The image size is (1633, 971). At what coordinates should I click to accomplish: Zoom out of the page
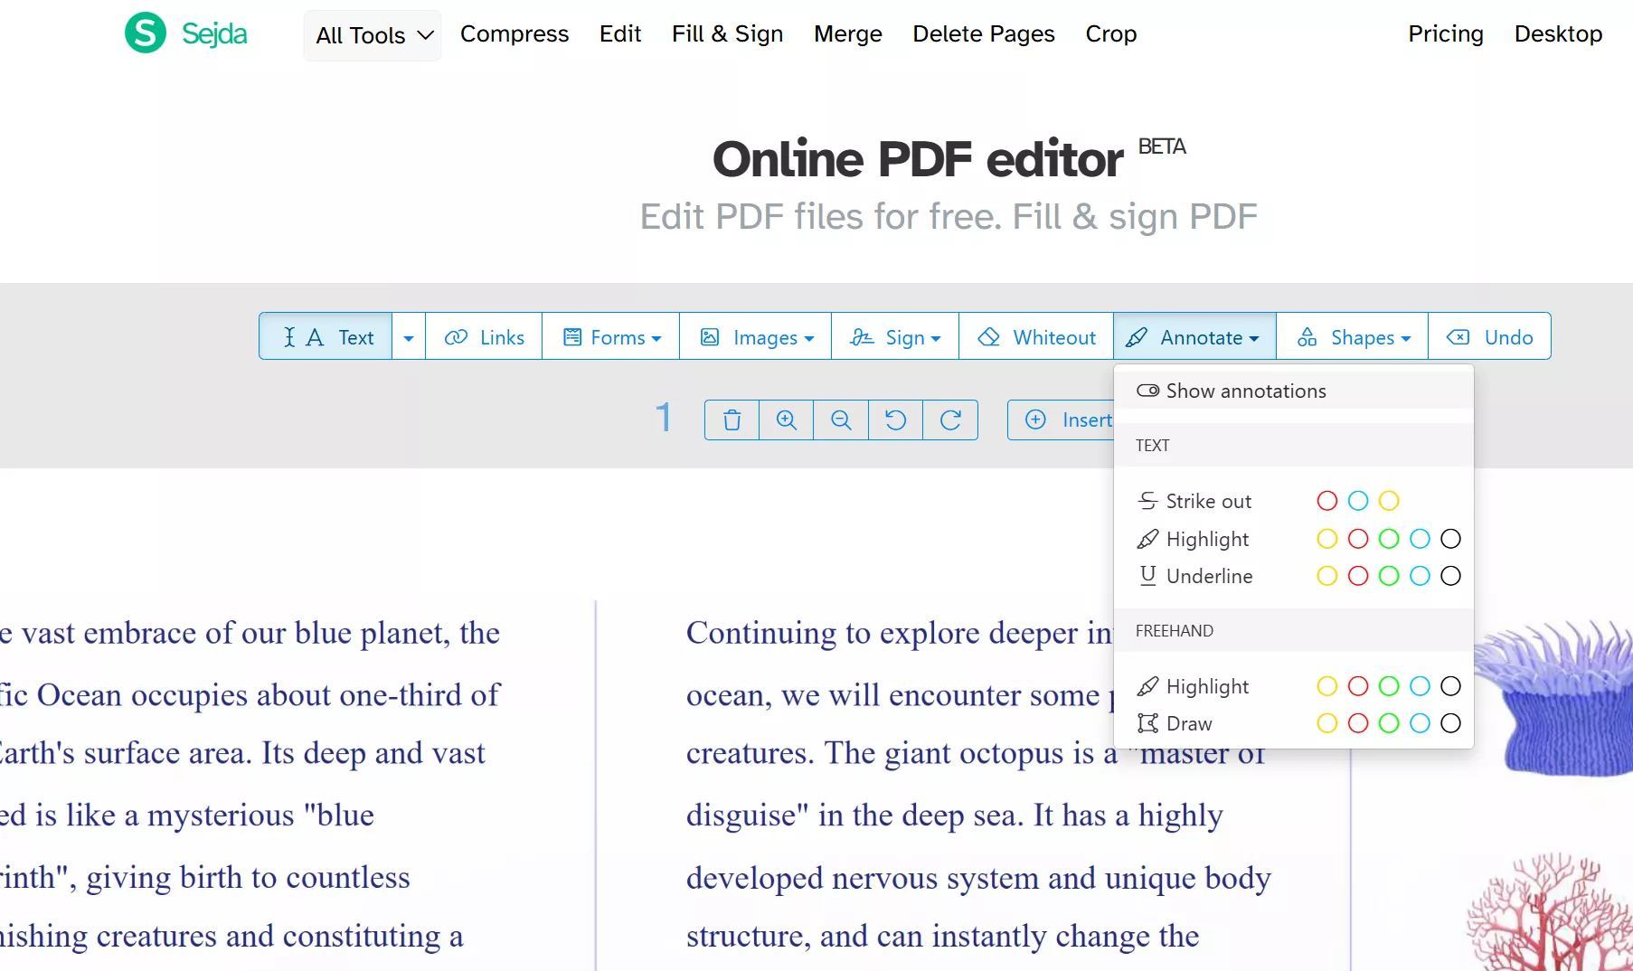pos(841,420)
